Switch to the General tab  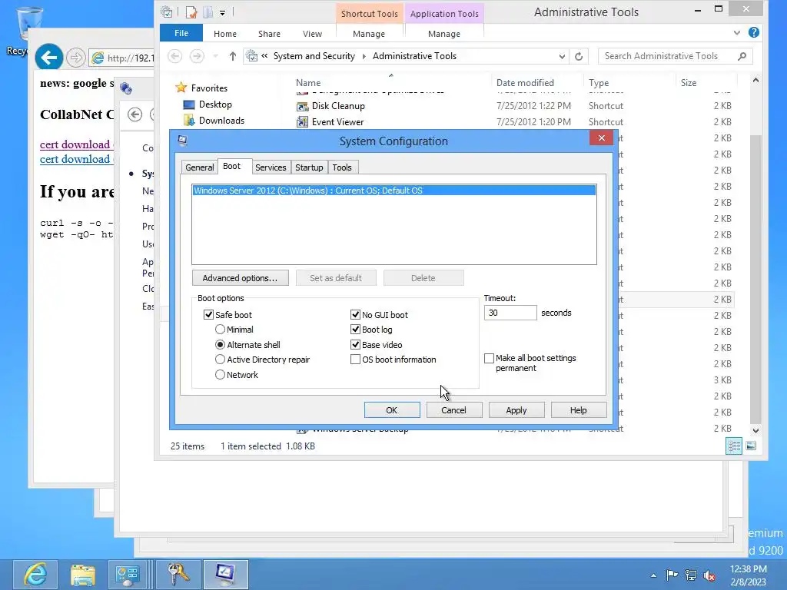tap(199, 167)
